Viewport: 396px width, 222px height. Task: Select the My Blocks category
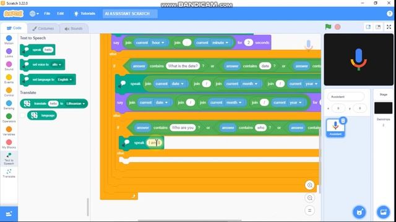(x=9, y=144)
